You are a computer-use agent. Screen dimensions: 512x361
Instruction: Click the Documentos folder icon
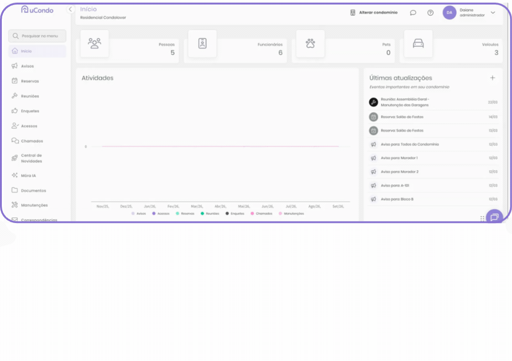15,190
